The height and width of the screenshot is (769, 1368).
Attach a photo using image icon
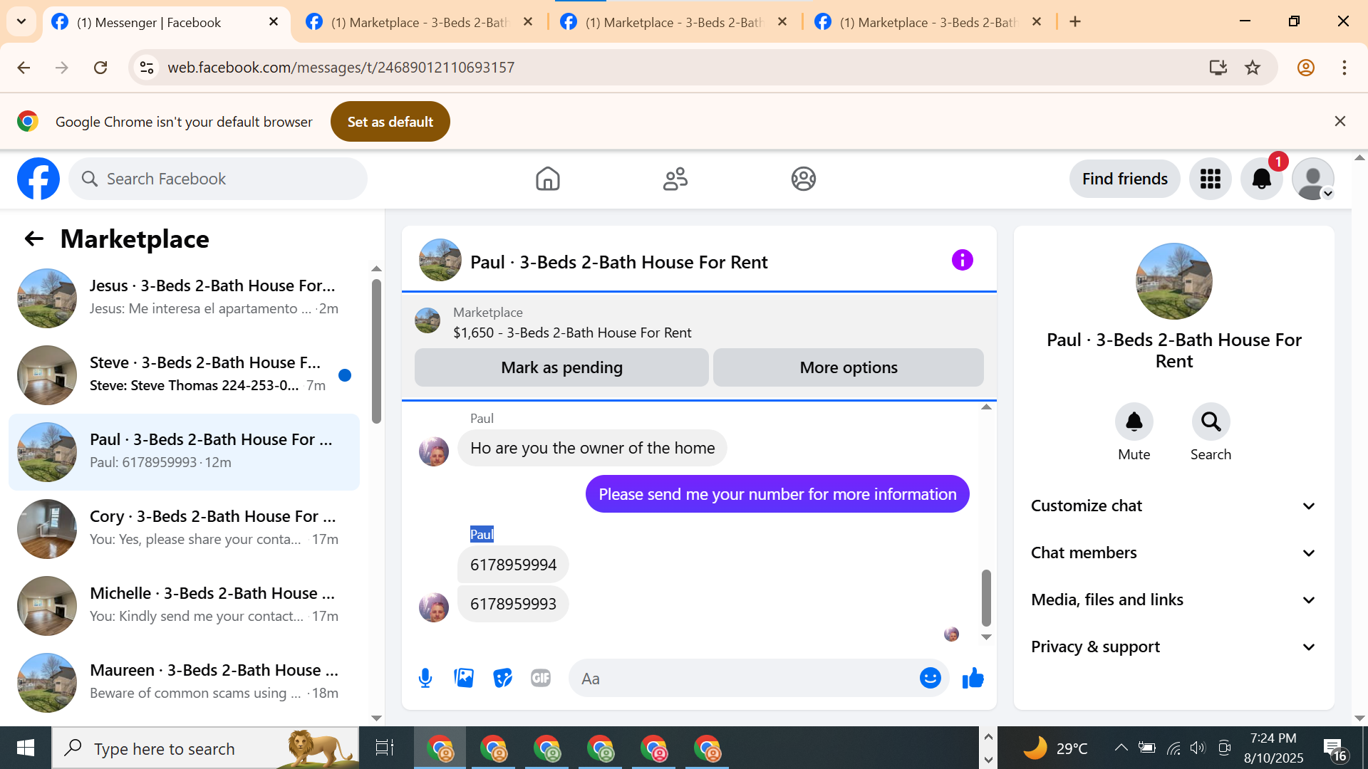point(464,678)
